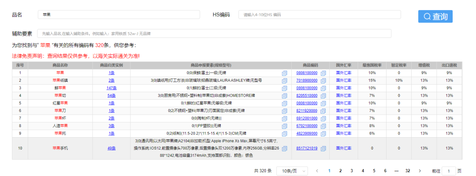Copy HS code icon beside 4823909000
This screenshot has width=476, height=176.
coord(324,134)
